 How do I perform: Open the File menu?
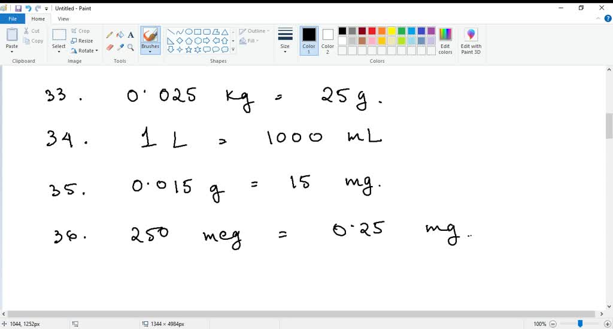[x=13, y=19]
